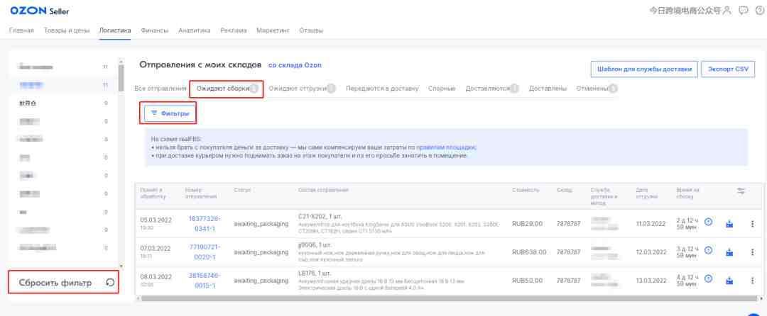Click the OZON Seller logo
This screenshot has width=767, height=316.
pos(40,11)
